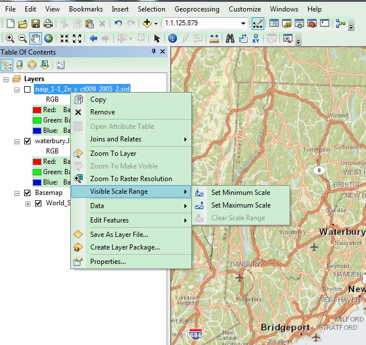This screenshot has width=366, height=345.
Task: Collapse the Layers data frame
Action: [x=6, y=79]
